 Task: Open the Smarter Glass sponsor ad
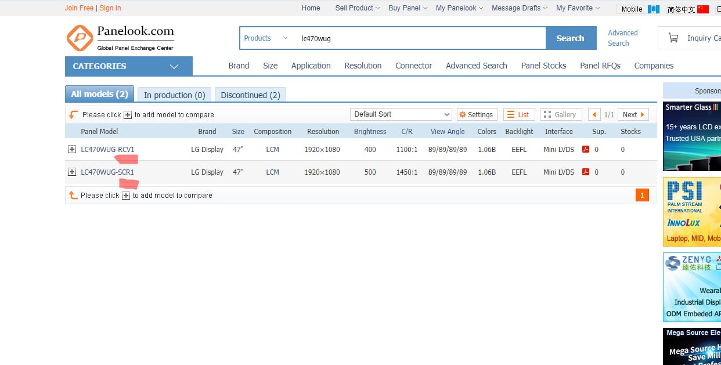click(692, 136)
